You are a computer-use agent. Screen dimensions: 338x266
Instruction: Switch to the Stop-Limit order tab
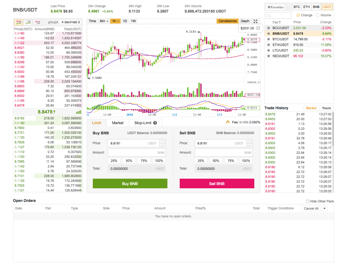pos(145,123)
